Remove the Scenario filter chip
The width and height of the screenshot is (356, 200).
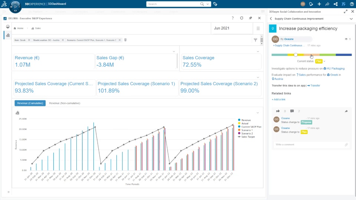(x=120, y=40)
